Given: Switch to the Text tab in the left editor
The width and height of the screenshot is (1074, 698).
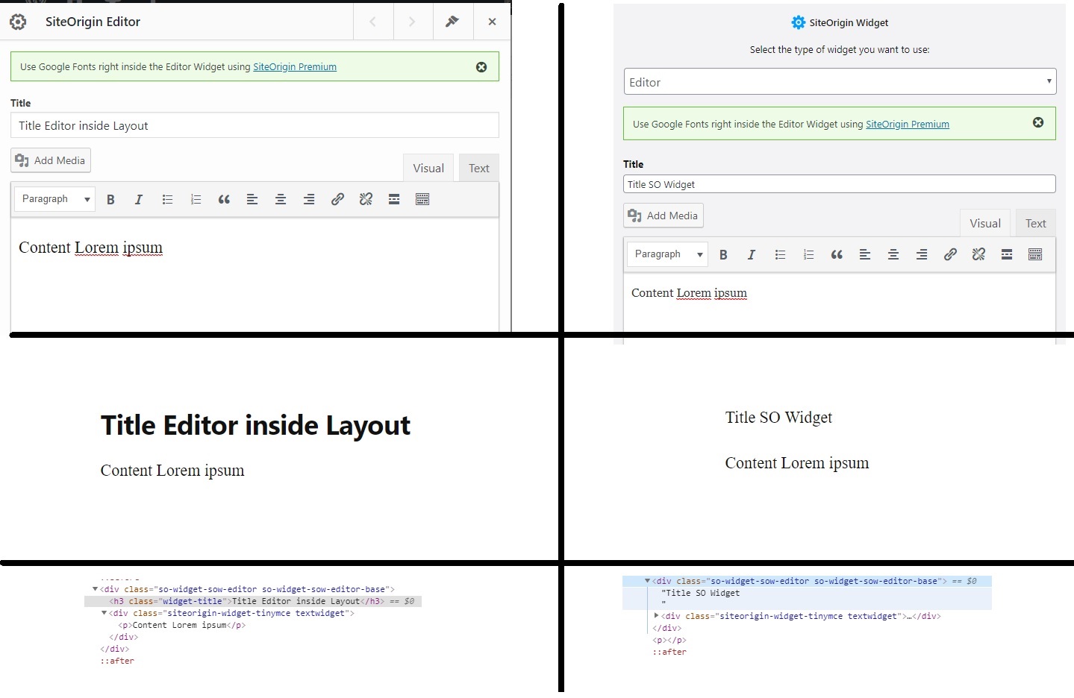Looking at the screenshot, I should pyautogui.click(x=478, y=167).
